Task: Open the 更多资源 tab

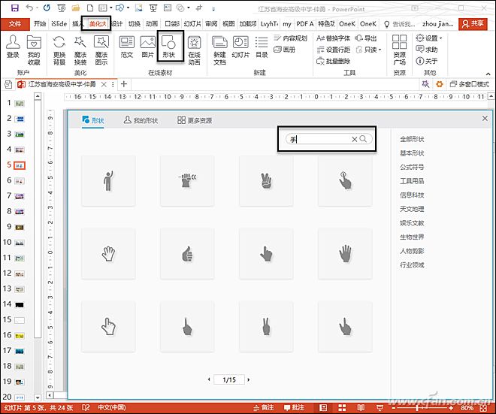Action: pos(195,120)
